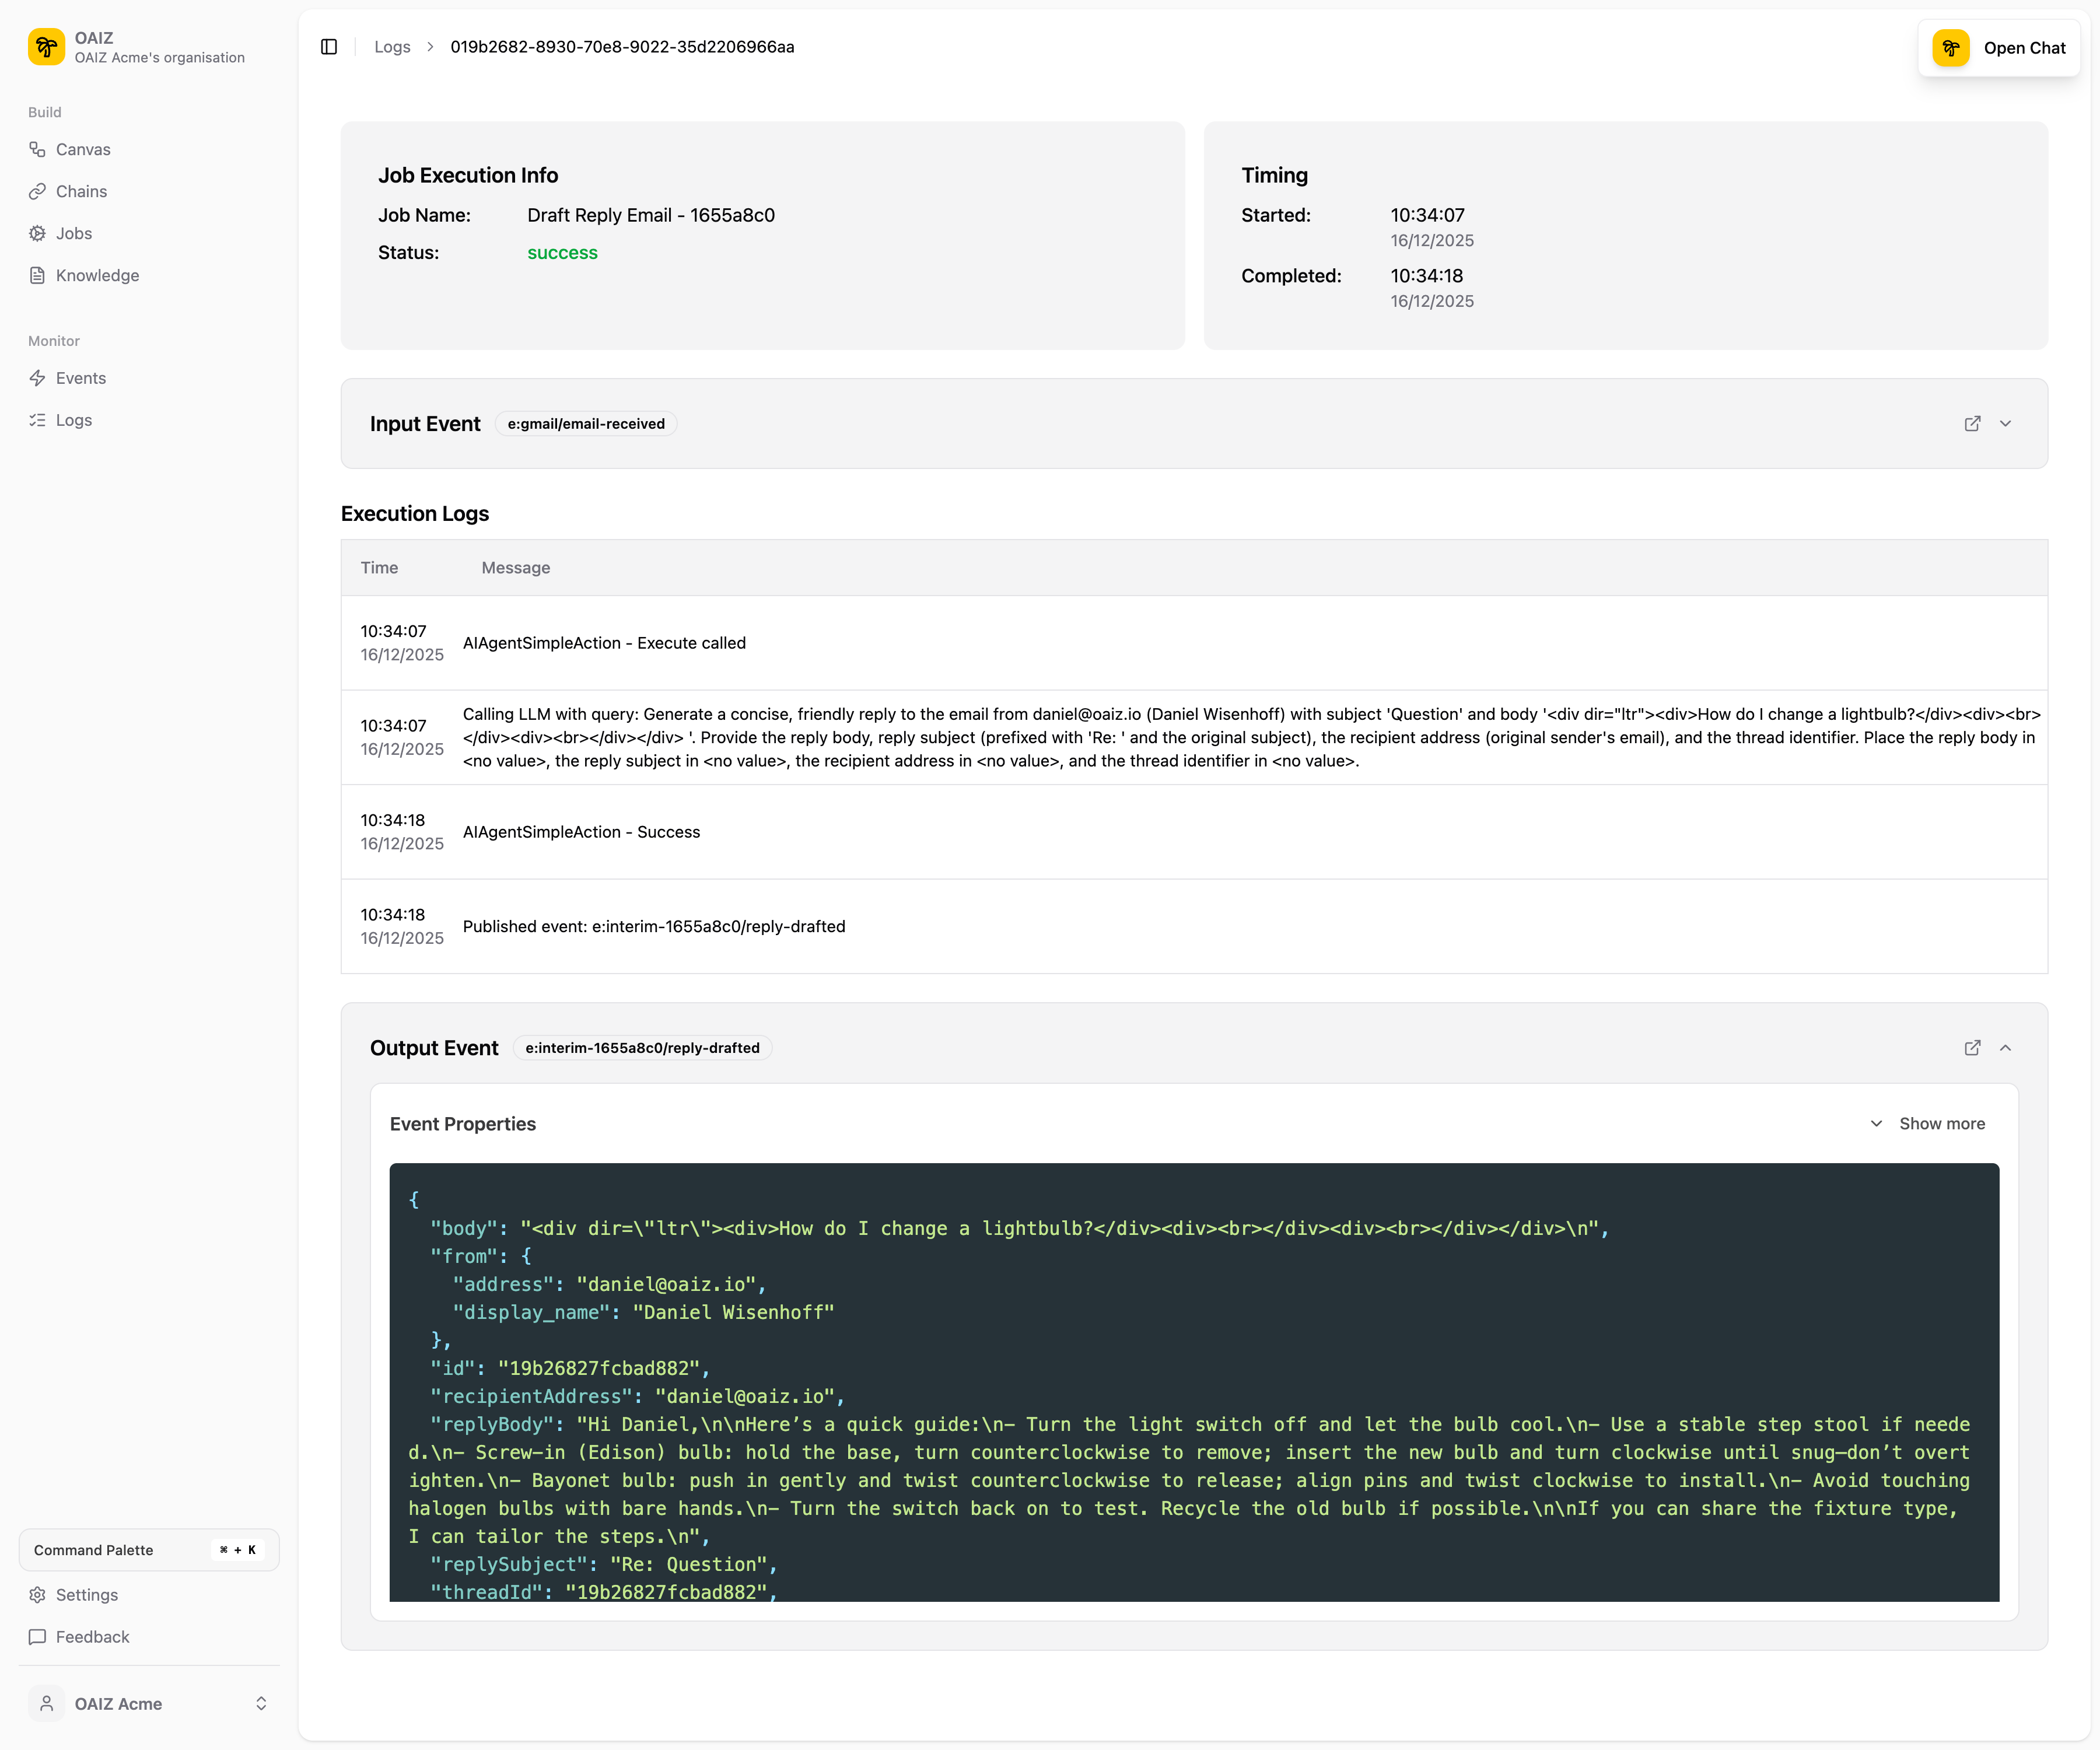Viewport: 2100px width, 1750px height.
Task: Select the Chains sidebar icon
Action: coord(38,191)
